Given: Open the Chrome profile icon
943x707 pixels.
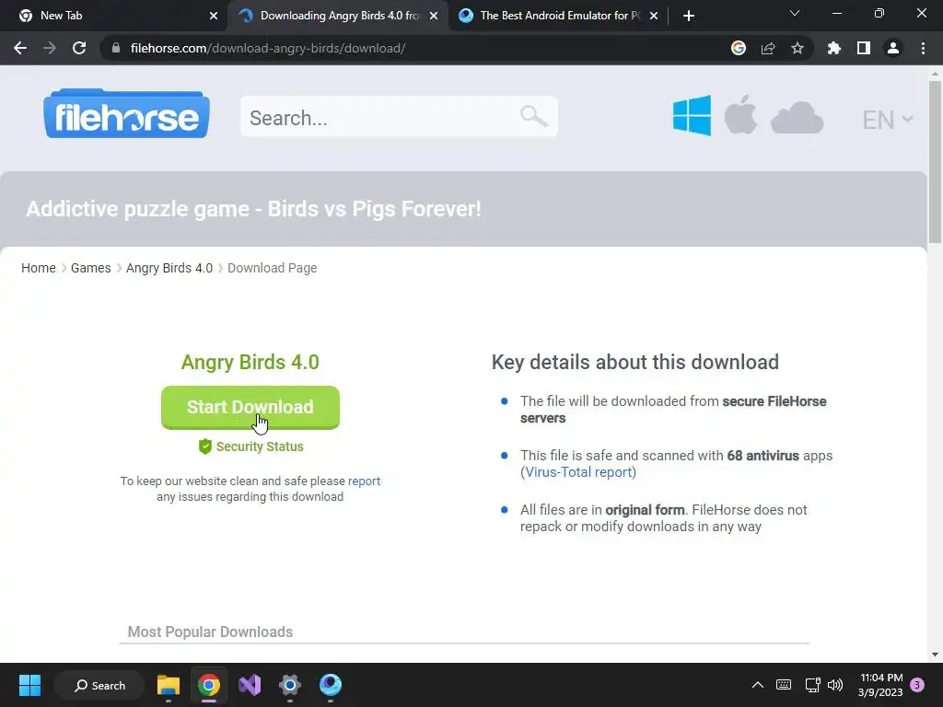Looking at the screenshot, I should (893, 48).
